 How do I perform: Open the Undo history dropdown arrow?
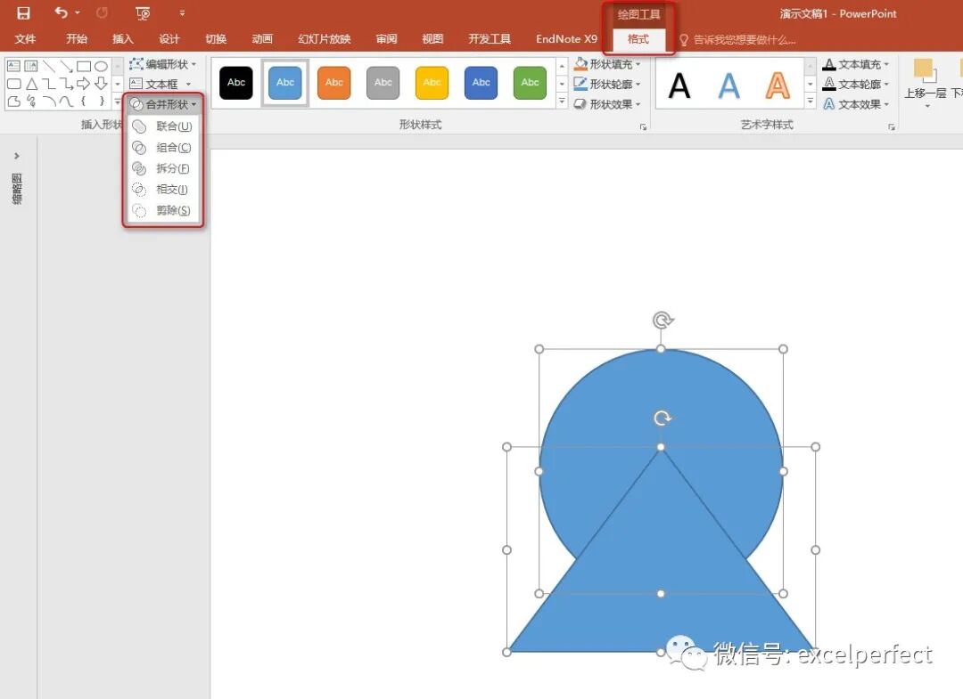tap(78, 12)
